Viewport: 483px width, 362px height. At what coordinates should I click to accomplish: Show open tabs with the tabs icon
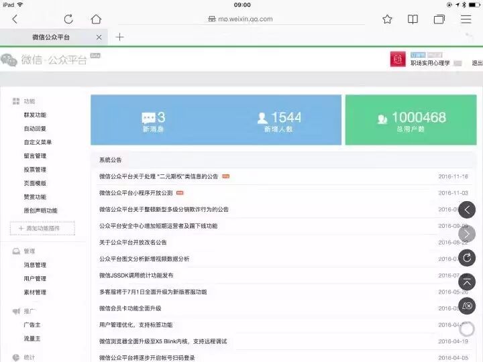tap(439, 19)
